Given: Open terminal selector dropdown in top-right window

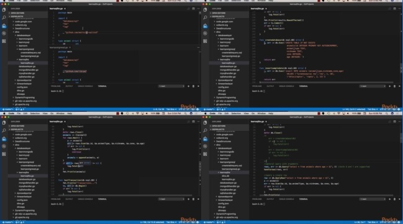Looking at the screenshot, I should 373,86.
